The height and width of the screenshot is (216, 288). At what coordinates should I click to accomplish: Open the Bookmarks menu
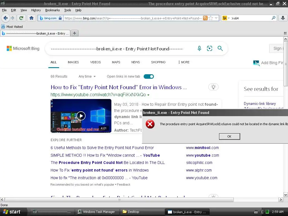point(53,10)
